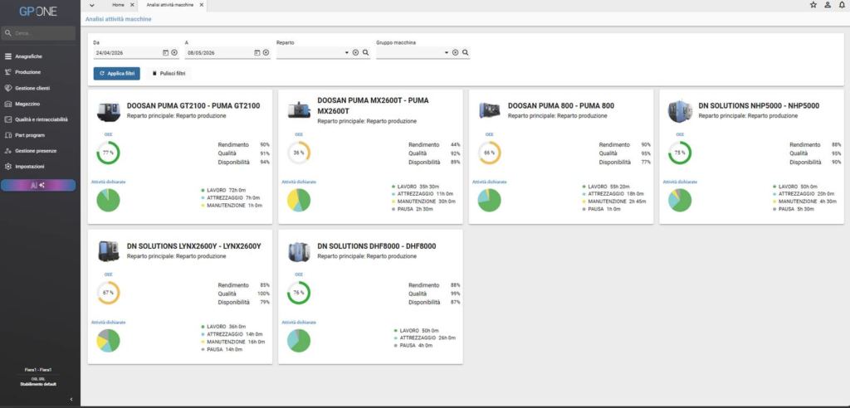Click title DOOSAN PUMA GT2100 - PUMA GT2100
This screenshot has width=850, height=408.
click(193, 105)
